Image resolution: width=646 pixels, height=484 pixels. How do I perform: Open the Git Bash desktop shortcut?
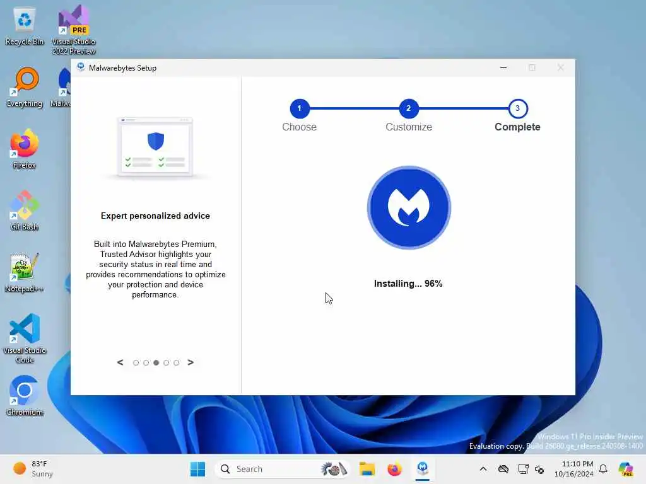click(25, 210)
